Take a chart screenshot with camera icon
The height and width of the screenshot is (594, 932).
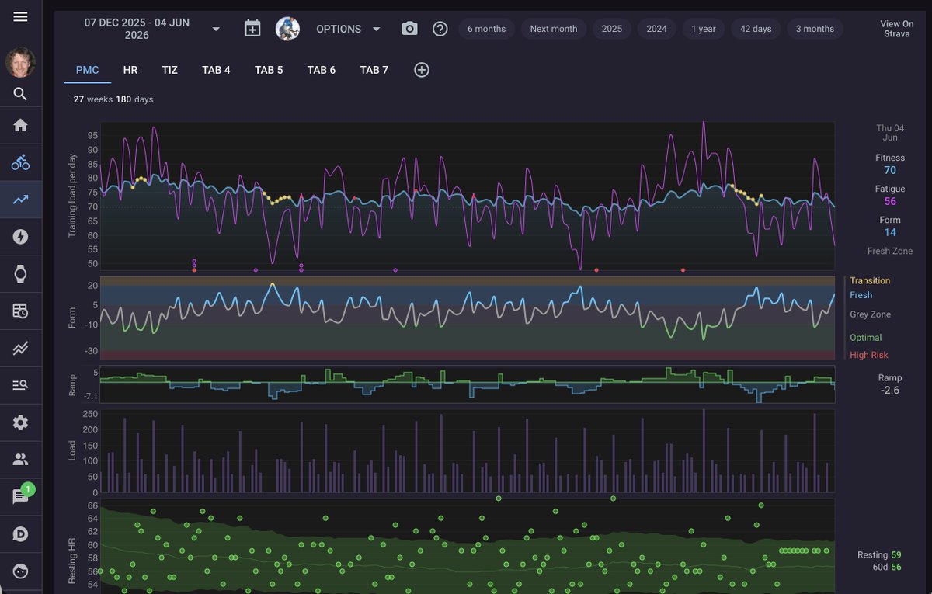[409, 29]
